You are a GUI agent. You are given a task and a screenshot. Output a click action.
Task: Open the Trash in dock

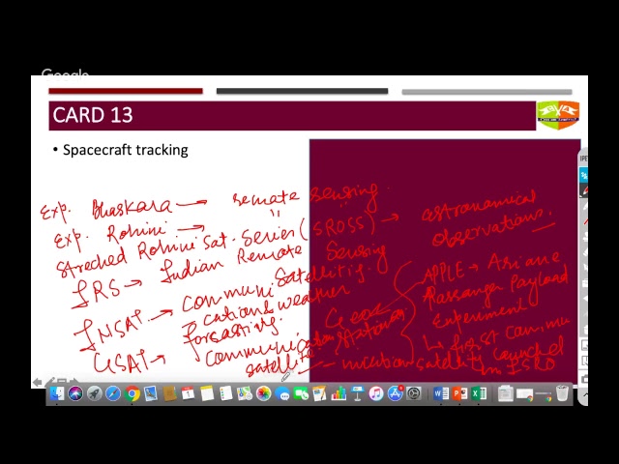click(562, 393)
